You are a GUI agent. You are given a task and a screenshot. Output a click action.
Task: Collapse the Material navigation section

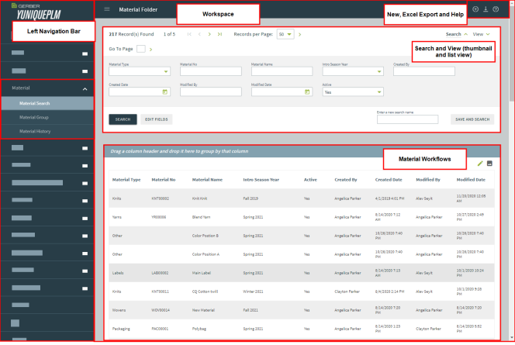point(84,88)
